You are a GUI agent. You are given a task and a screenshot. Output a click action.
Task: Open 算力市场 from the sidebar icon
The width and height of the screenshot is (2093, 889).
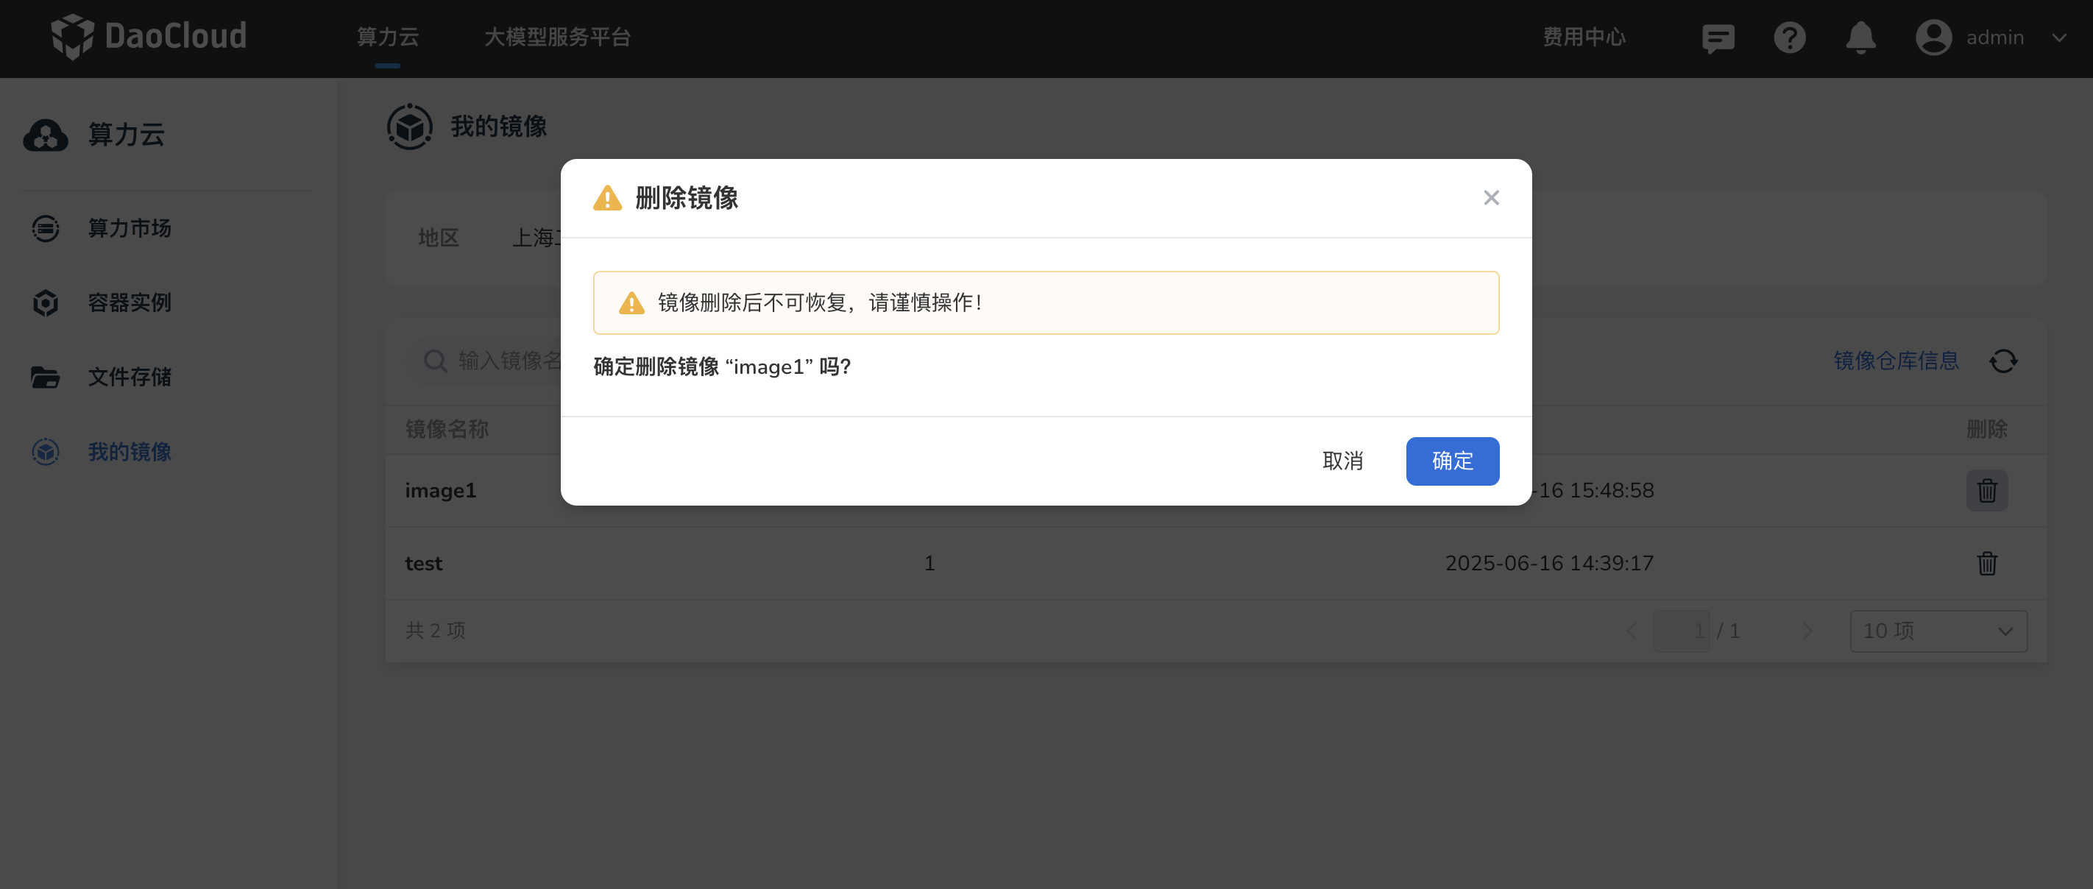(x=46, y=228)
